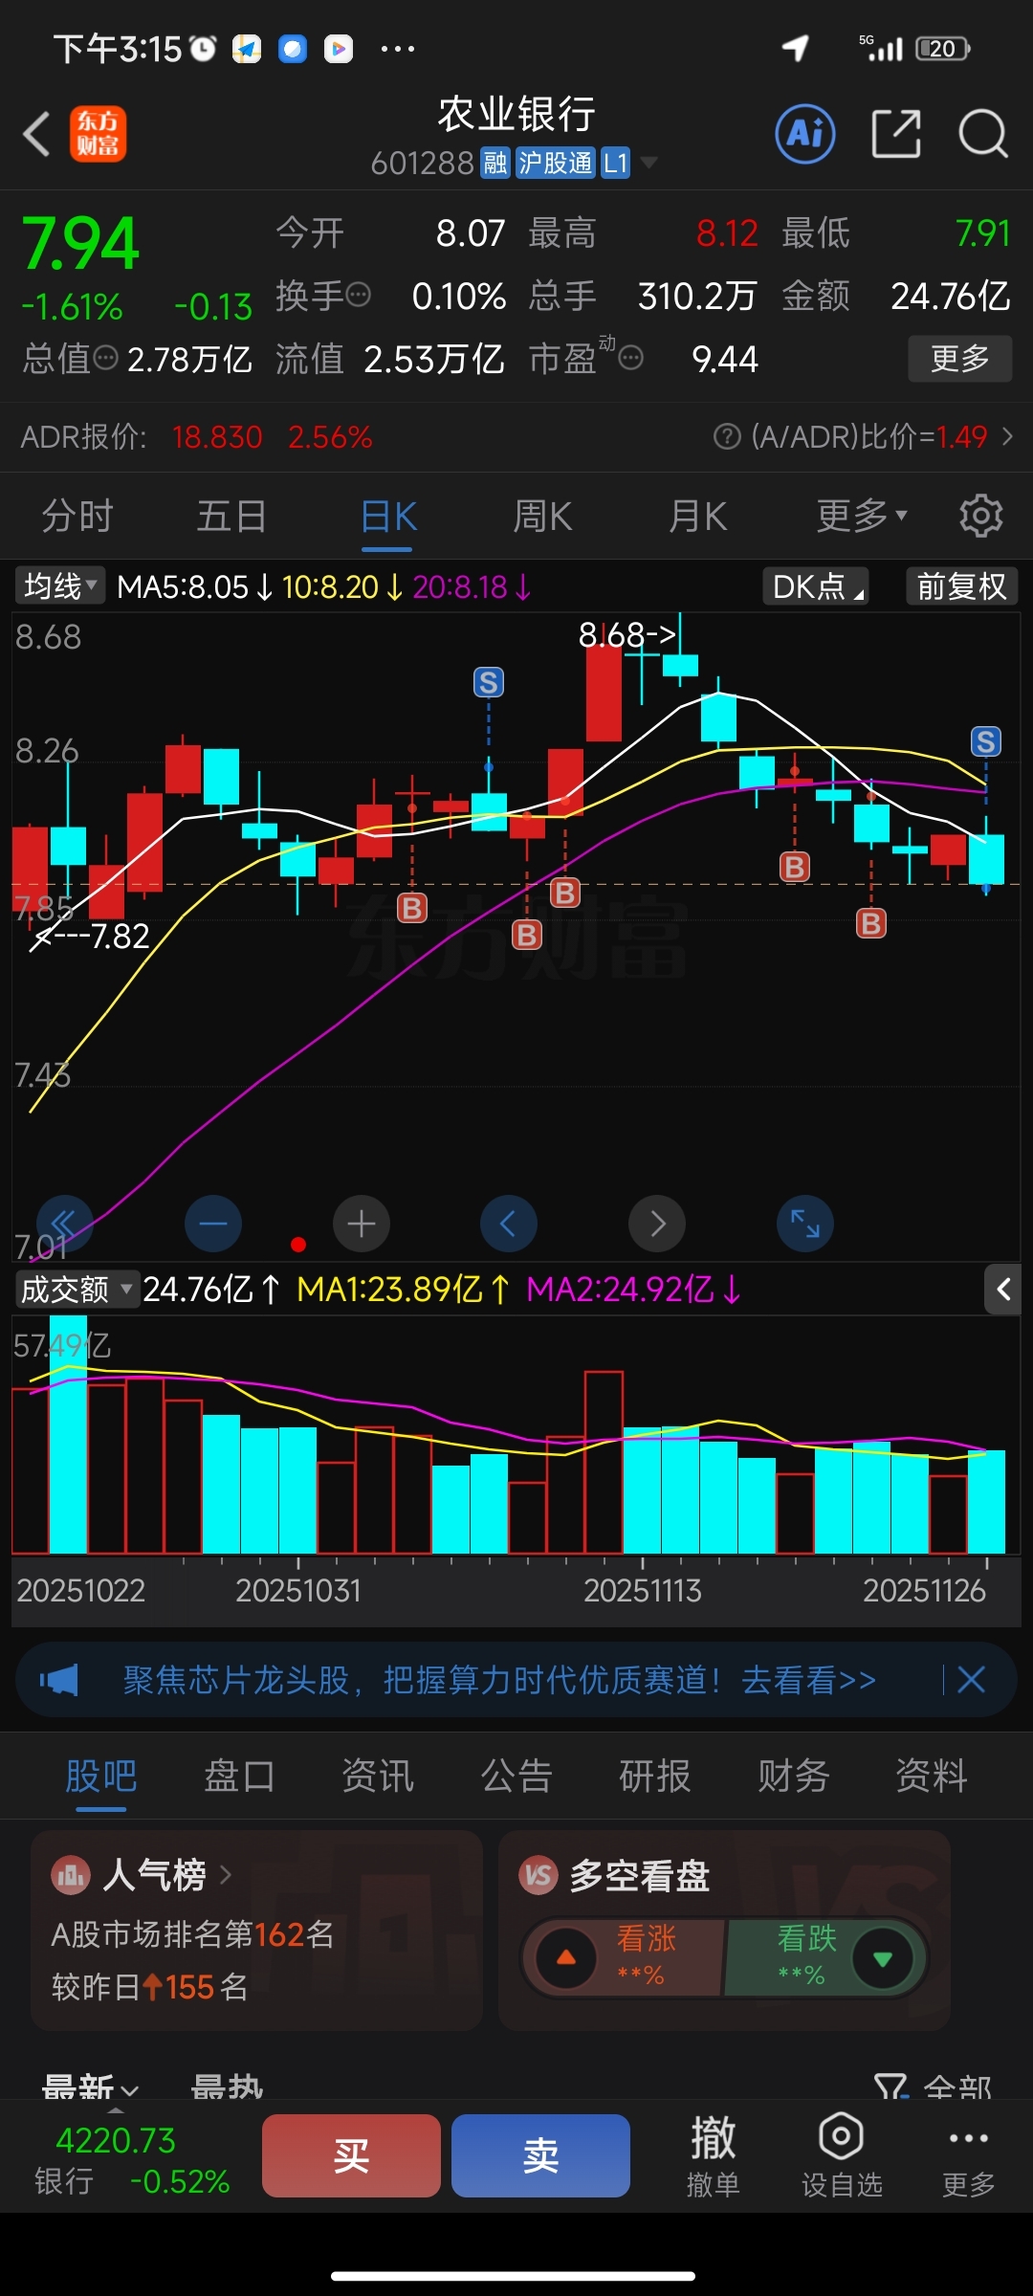Tap the S sell marker near 20251126
Screen dimensions: 1033x2296
tap(986, 741)
